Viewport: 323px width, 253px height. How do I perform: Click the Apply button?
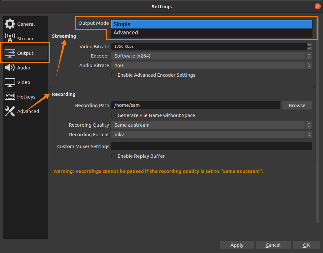(x=237, y=245)
